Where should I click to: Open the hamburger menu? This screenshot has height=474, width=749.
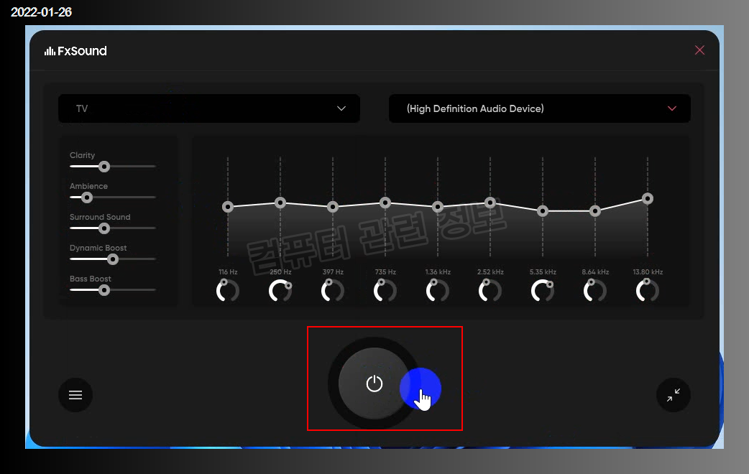75,395
